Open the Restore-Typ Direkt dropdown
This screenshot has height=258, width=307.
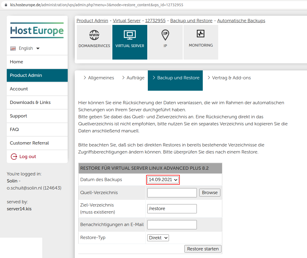[x=158, y=238]
